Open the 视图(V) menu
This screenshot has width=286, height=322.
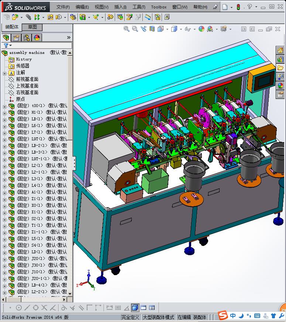pos(101,7)
